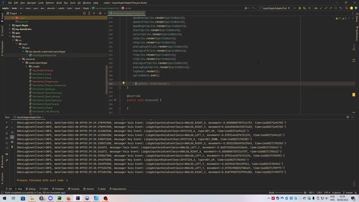
Task: Open the run configuration dropdown
Action: pyautogui.click(x=275, y=8)
